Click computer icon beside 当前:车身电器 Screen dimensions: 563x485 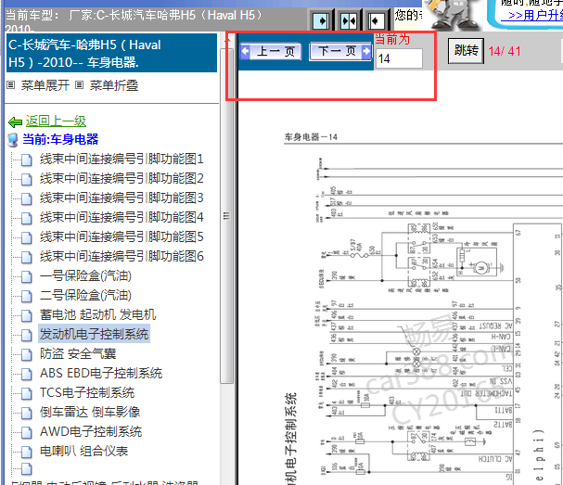click(13, 140)
